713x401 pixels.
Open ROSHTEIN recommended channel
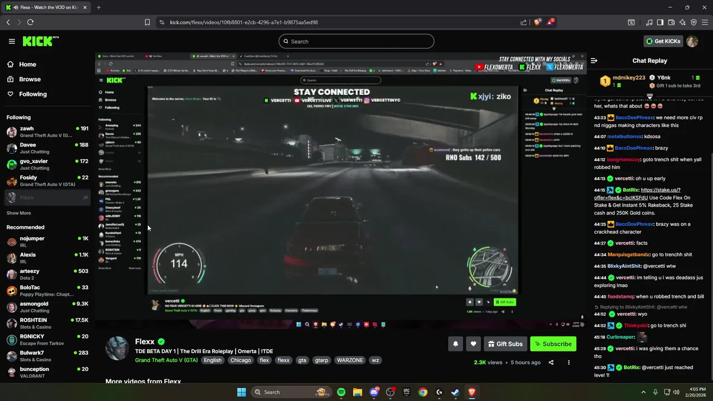click(47, 324)
